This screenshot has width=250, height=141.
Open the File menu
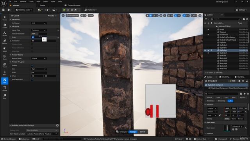(10, 2)
